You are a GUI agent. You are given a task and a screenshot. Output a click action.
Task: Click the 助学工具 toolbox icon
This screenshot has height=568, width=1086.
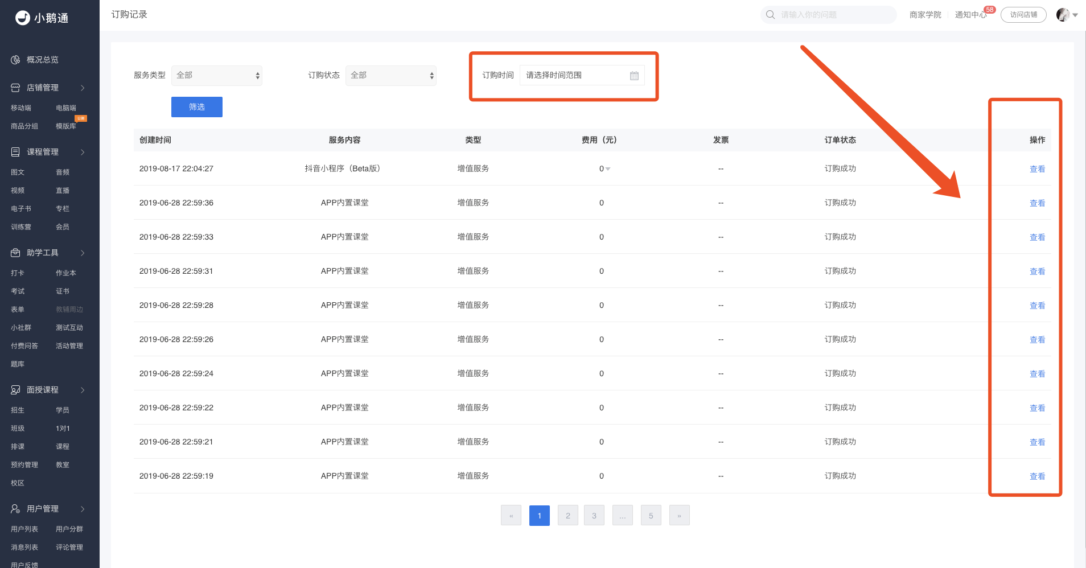pos(15,253)
